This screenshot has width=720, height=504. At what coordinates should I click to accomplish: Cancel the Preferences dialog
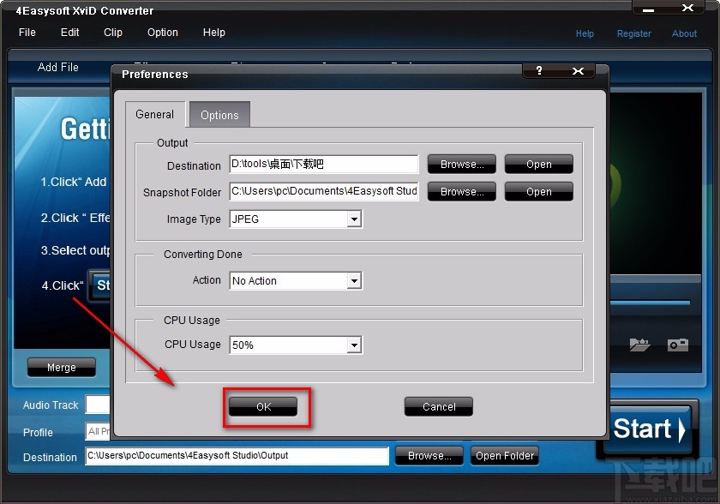tap(438, 406)
